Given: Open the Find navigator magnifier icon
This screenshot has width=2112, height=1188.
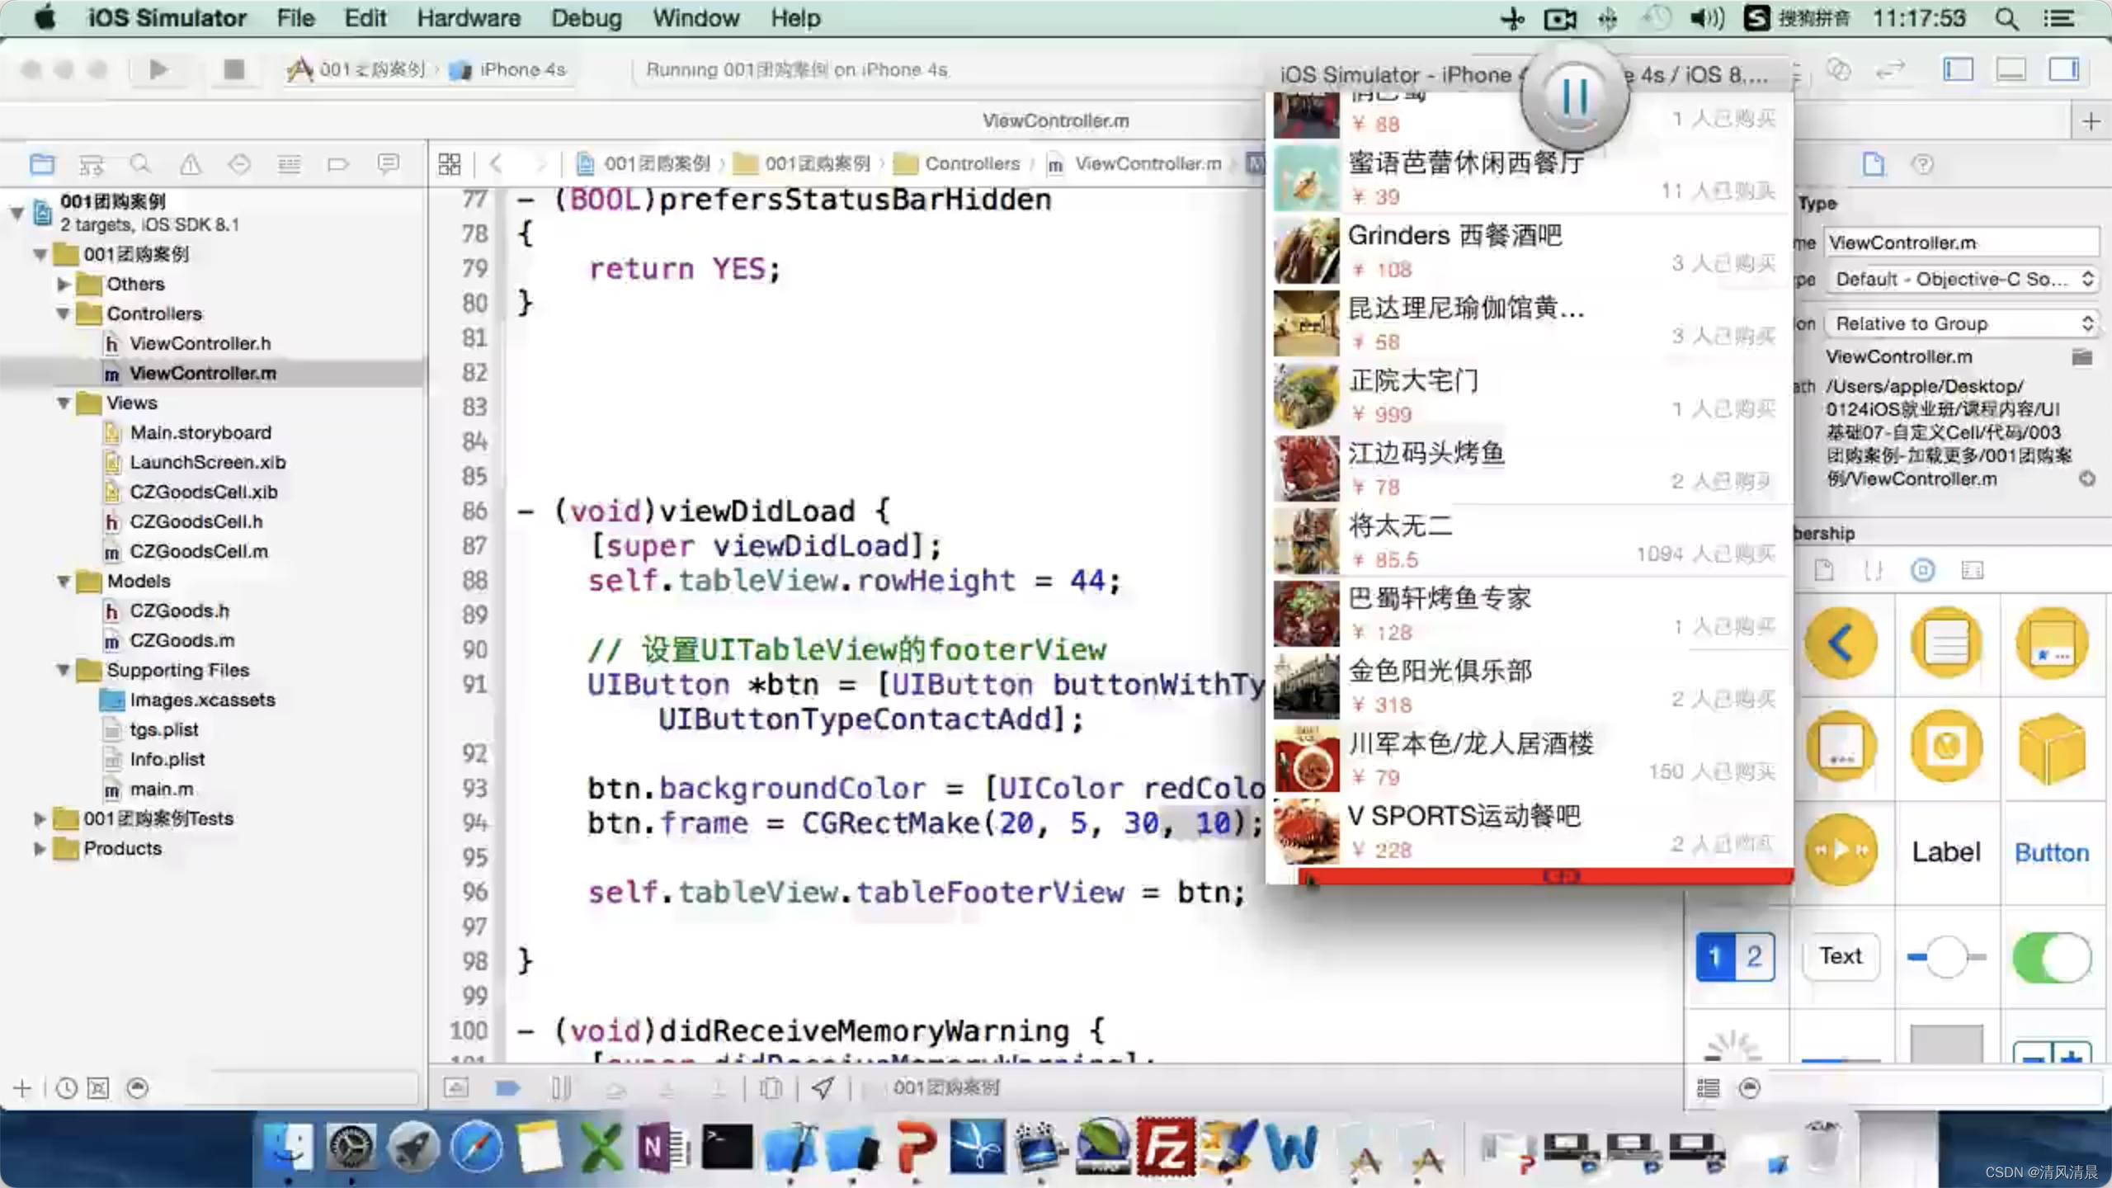Looking at the screenshot, I should coord(140,164).
